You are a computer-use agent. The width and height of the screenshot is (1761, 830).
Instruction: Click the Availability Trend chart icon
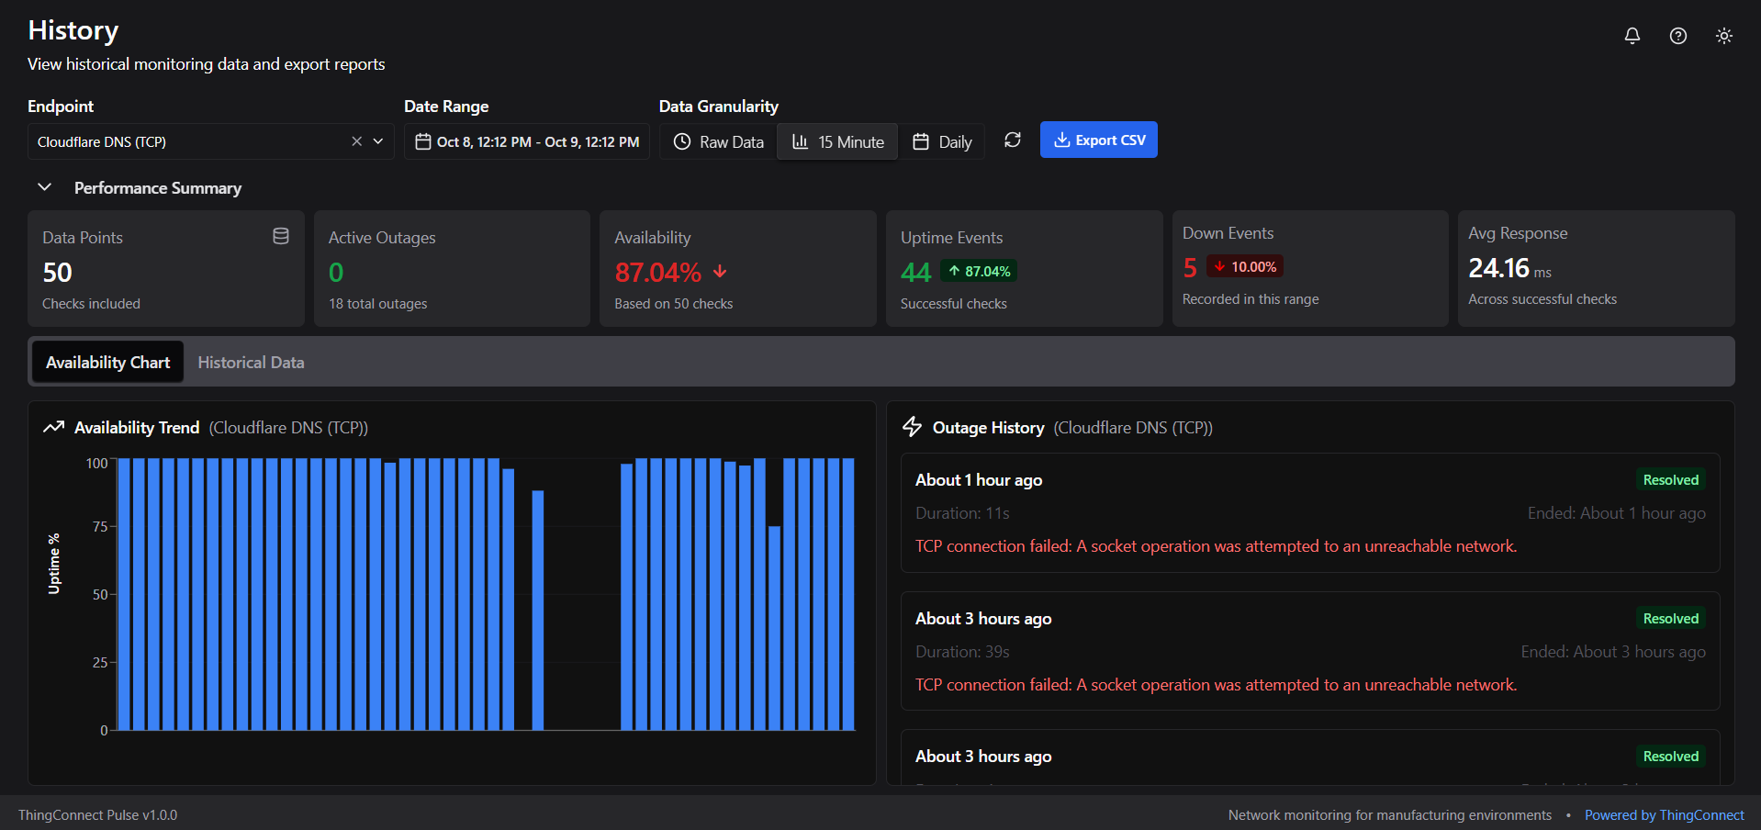[x=54, y=427]
